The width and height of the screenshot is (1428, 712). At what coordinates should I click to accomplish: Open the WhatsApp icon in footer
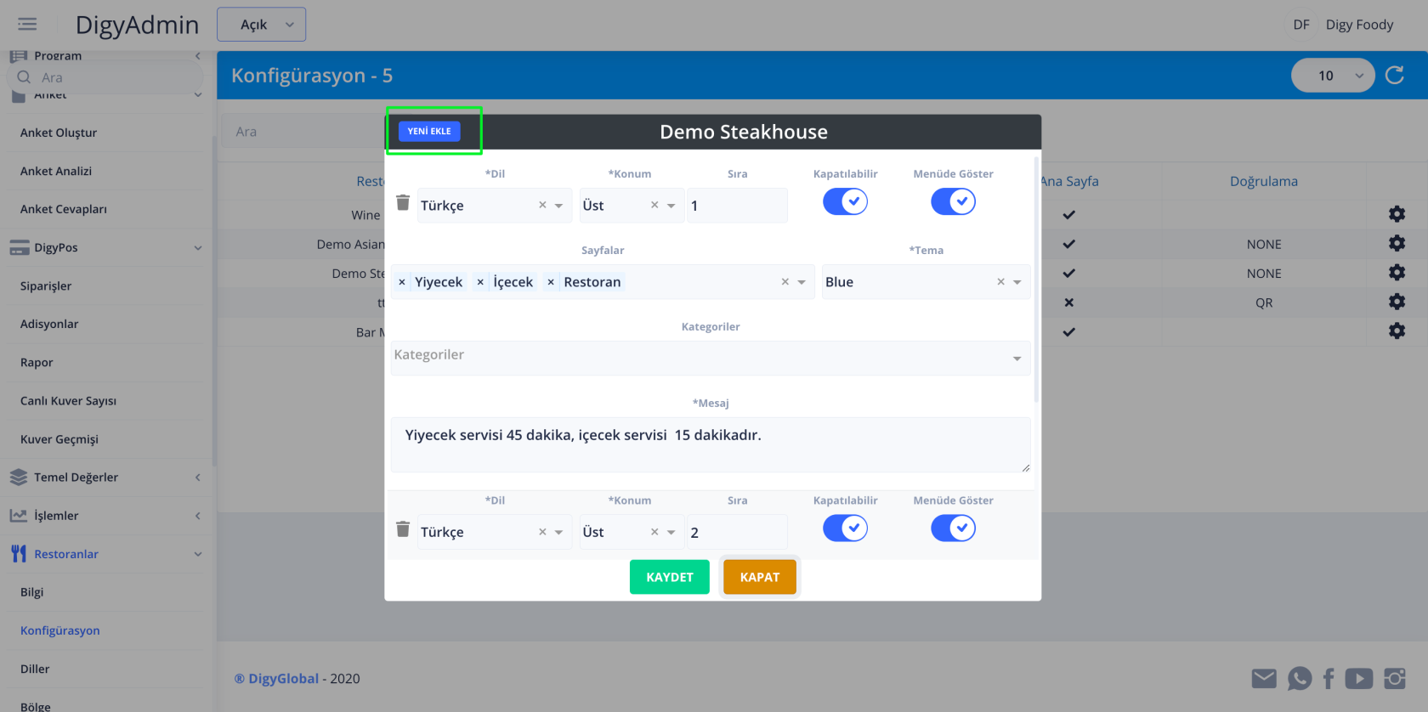coord(1299,678)
